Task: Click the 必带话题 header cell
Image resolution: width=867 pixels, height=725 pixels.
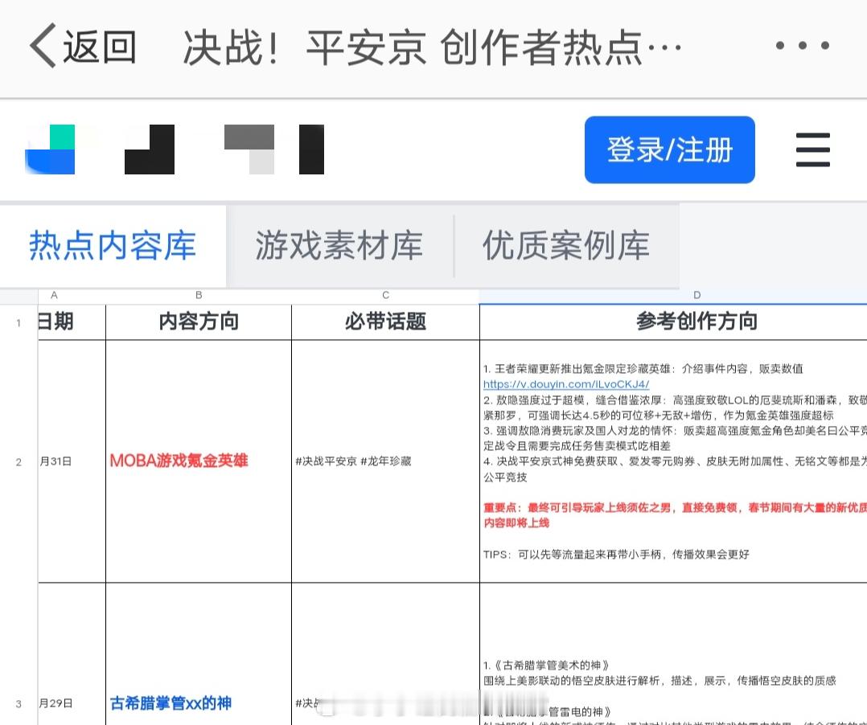Action: pyautogui.click(x=385, y=322)
